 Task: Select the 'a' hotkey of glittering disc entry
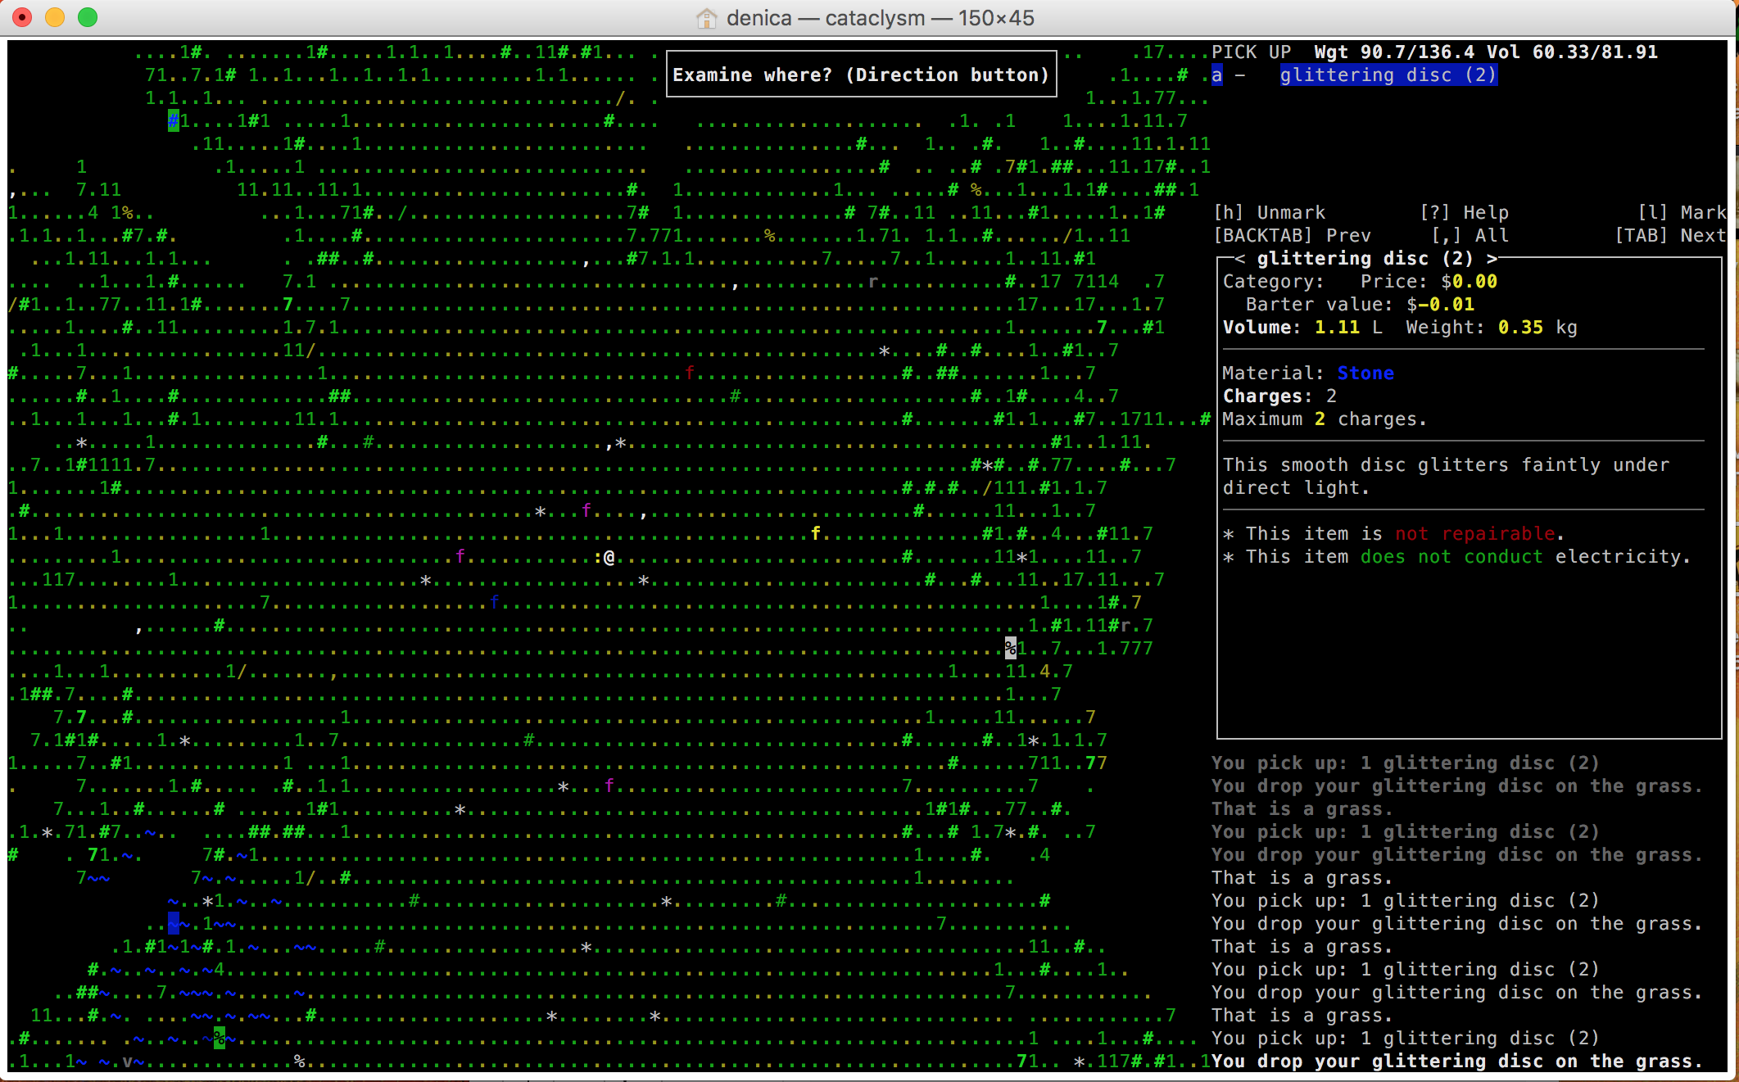[x=1217, y=75]
